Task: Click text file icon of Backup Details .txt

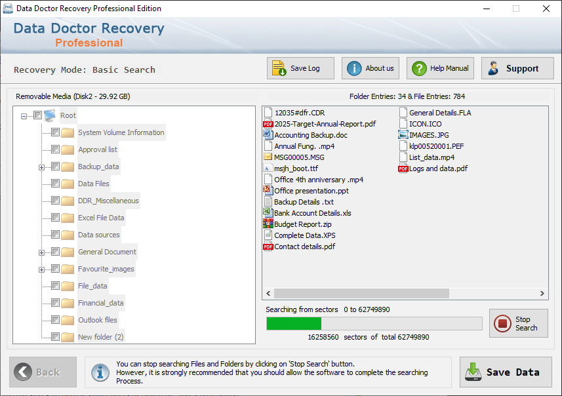Action: pos(268,201)
